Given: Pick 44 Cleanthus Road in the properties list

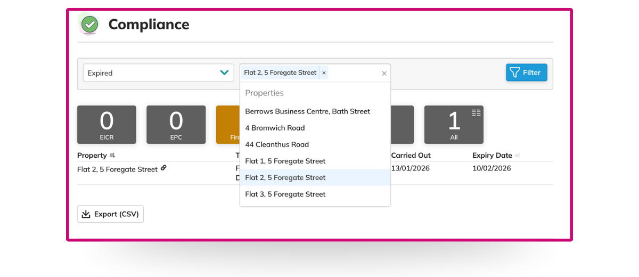Looking at the screenshot, I should (x=277, y=144).
